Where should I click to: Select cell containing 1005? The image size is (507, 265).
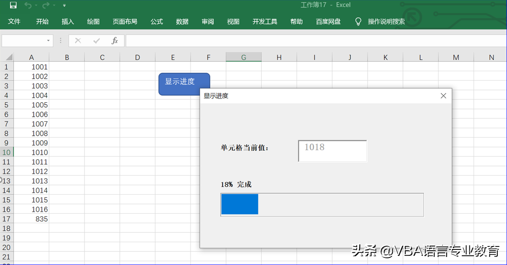coord(32,104)
